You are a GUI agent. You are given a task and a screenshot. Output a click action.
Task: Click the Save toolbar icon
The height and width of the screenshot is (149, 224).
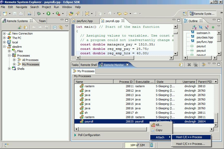tap(15, 13)
